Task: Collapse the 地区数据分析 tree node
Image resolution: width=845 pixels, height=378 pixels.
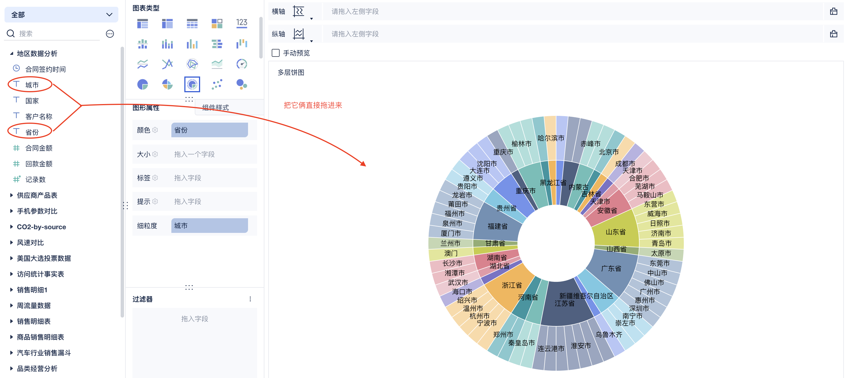Action: (x=12, y=53)
